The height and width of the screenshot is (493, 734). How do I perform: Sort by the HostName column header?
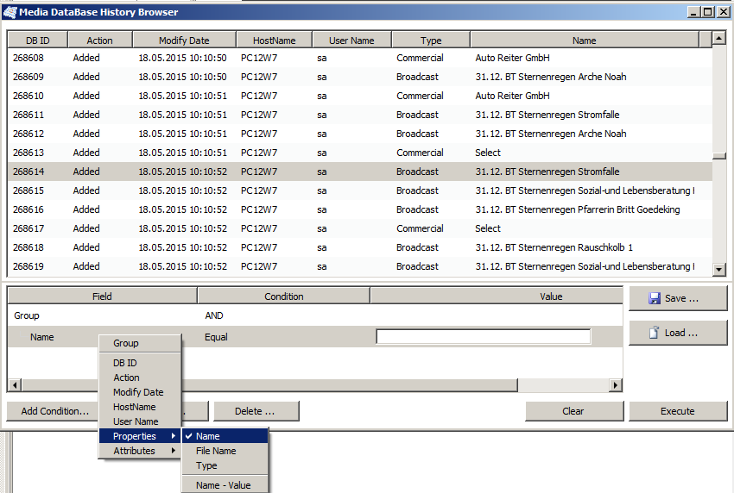275,41
